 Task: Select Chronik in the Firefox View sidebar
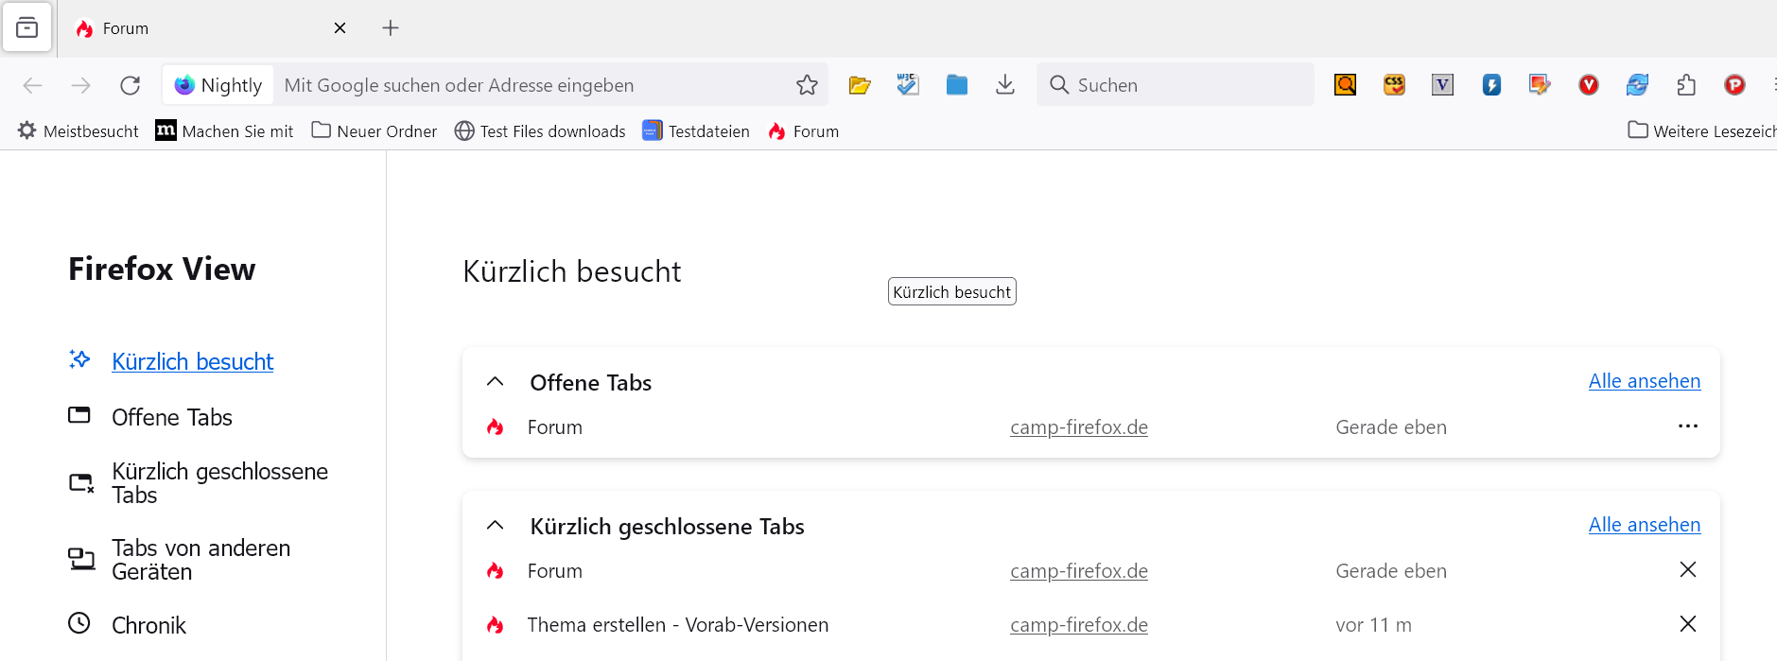click(148, 625)
